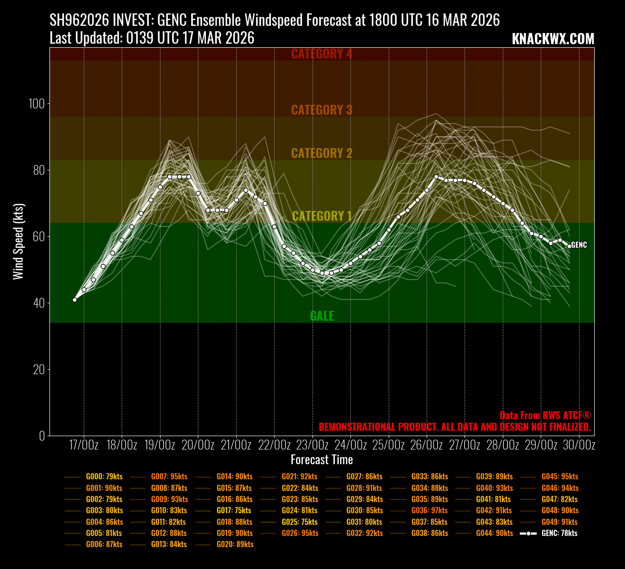The image size is (625, 569).
Task: Click the line swatch beside G007: 95kts
Action: point(138,477)
